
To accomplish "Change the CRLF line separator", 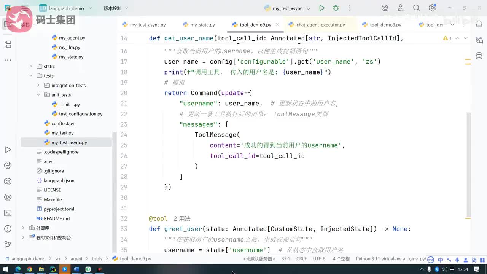I will [x=301, y=259].
